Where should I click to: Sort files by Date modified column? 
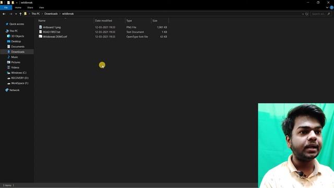coord(103,21)
